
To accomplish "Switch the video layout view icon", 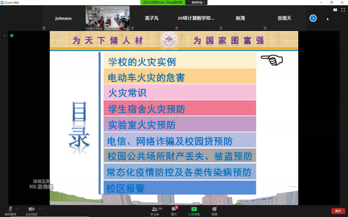I will (x=335, y=10).
